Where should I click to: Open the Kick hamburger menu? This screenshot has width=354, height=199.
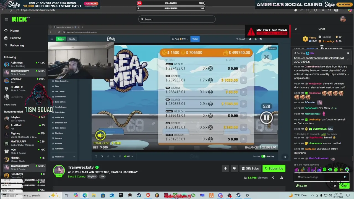(6, 19)
